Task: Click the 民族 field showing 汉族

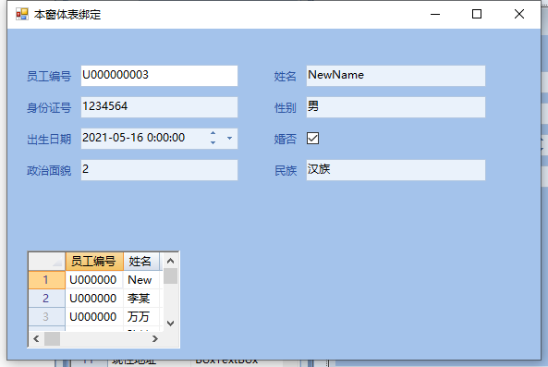Action: tap(396, 170)
